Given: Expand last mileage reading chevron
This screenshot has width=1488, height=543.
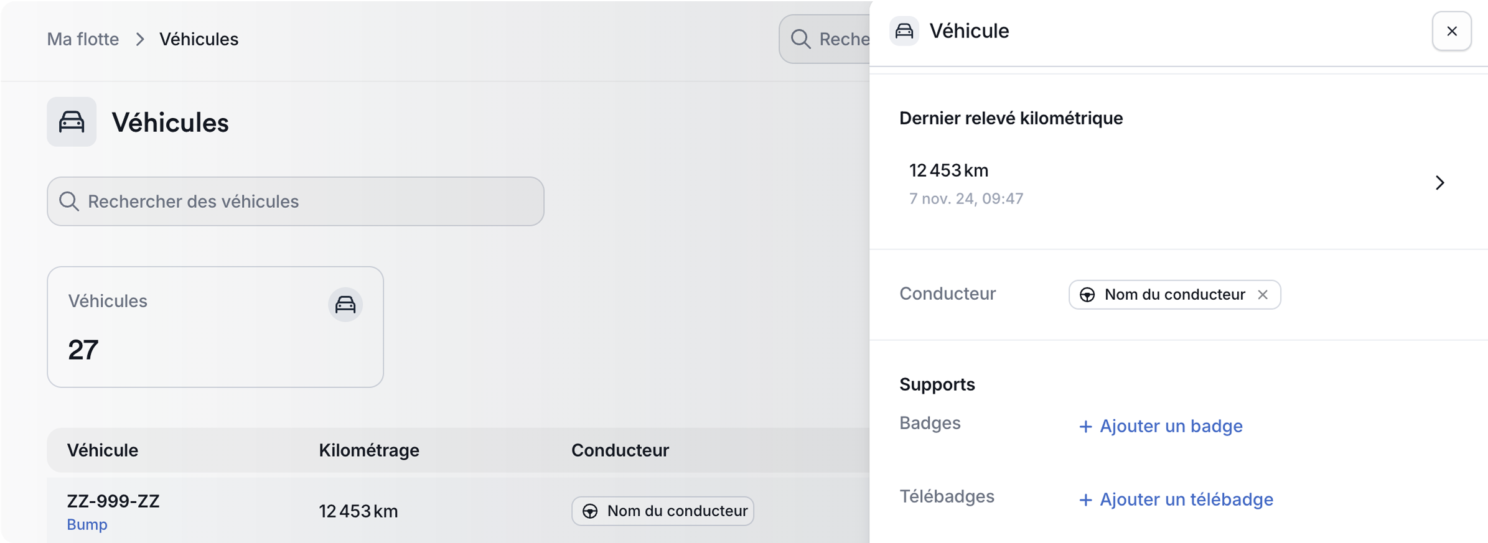Looking at the screenshot, I should point(1439,183).
